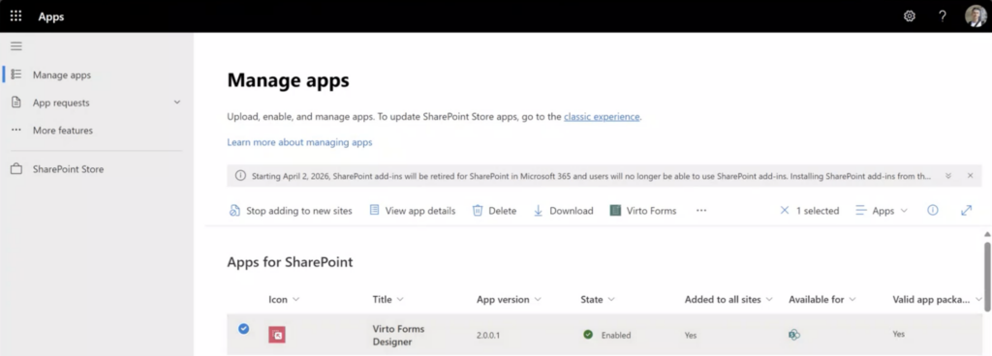Image resolution: width=992 pixels, height=356 pixels.
Task: Expand the App requests chevron
Action: (x=177, y=103)
